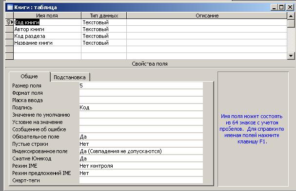Screen dimensions: 296x191
Task: Change Пустые строки value Нет
Action: [x=141, y=144]
